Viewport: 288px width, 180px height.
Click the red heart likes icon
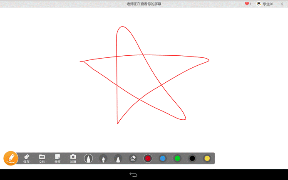click(x=247, y=4)
